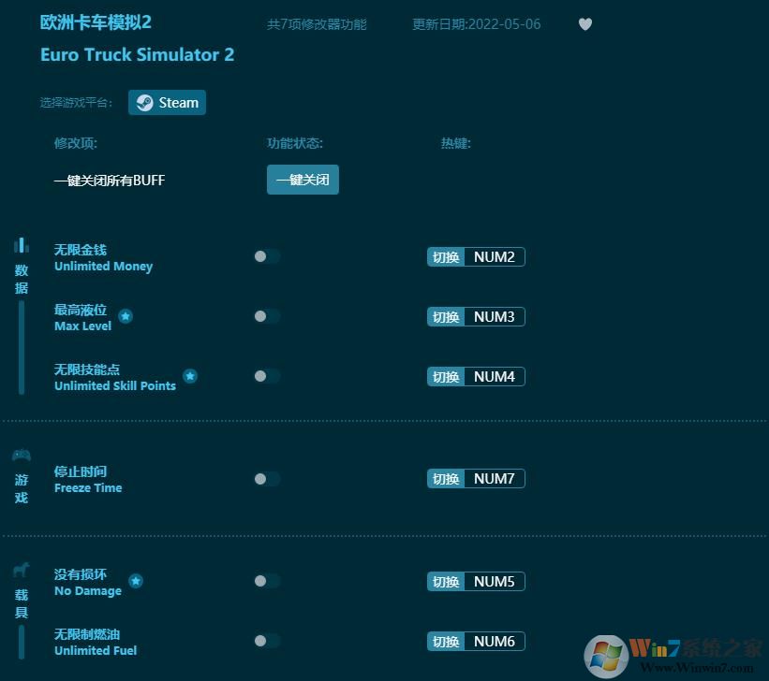Click the 一键关闭所有BUFF label
769x681 pixels.
pos(110,181)
